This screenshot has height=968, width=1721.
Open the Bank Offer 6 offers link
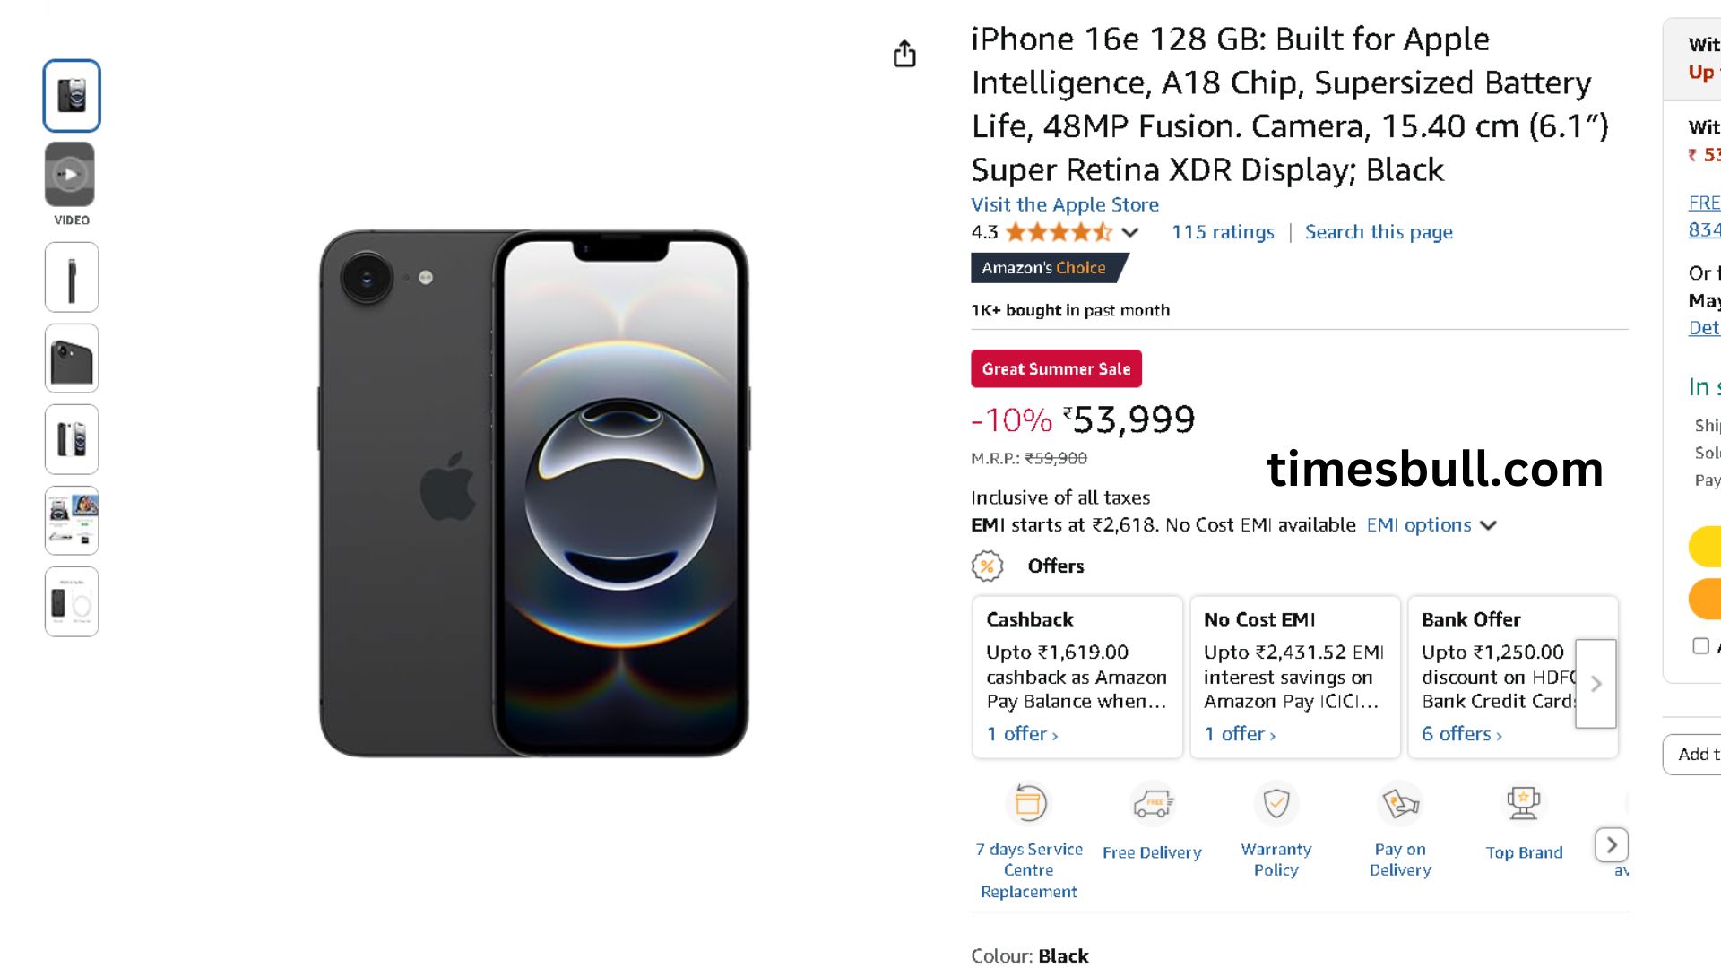[x=1461, y=734]
